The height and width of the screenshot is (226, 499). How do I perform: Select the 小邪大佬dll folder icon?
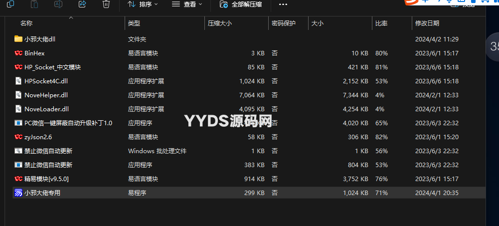coord(18,39)
